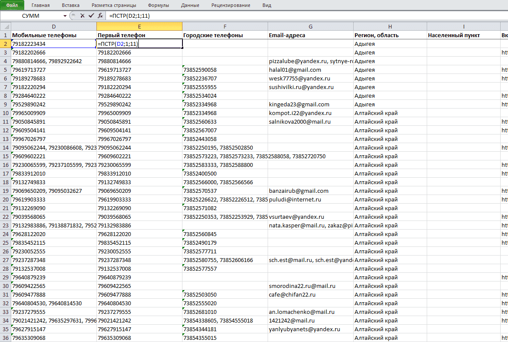Open the Вид ribbon tab
This screenshot has height=342, width=508.
(x=267, y=5)
